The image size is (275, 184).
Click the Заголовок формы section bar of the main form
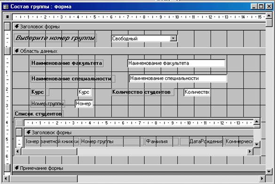click(139, 27)
